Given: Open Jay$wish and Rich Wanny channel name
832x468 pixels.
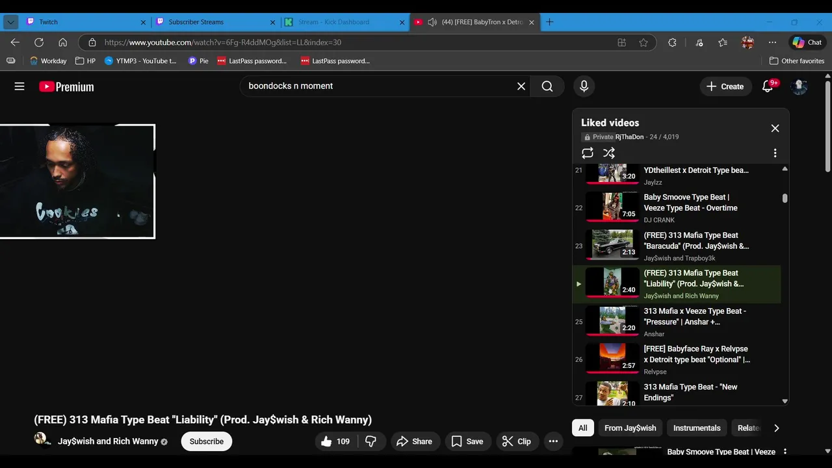Looking at the screenshot, I should pos(108,441).
